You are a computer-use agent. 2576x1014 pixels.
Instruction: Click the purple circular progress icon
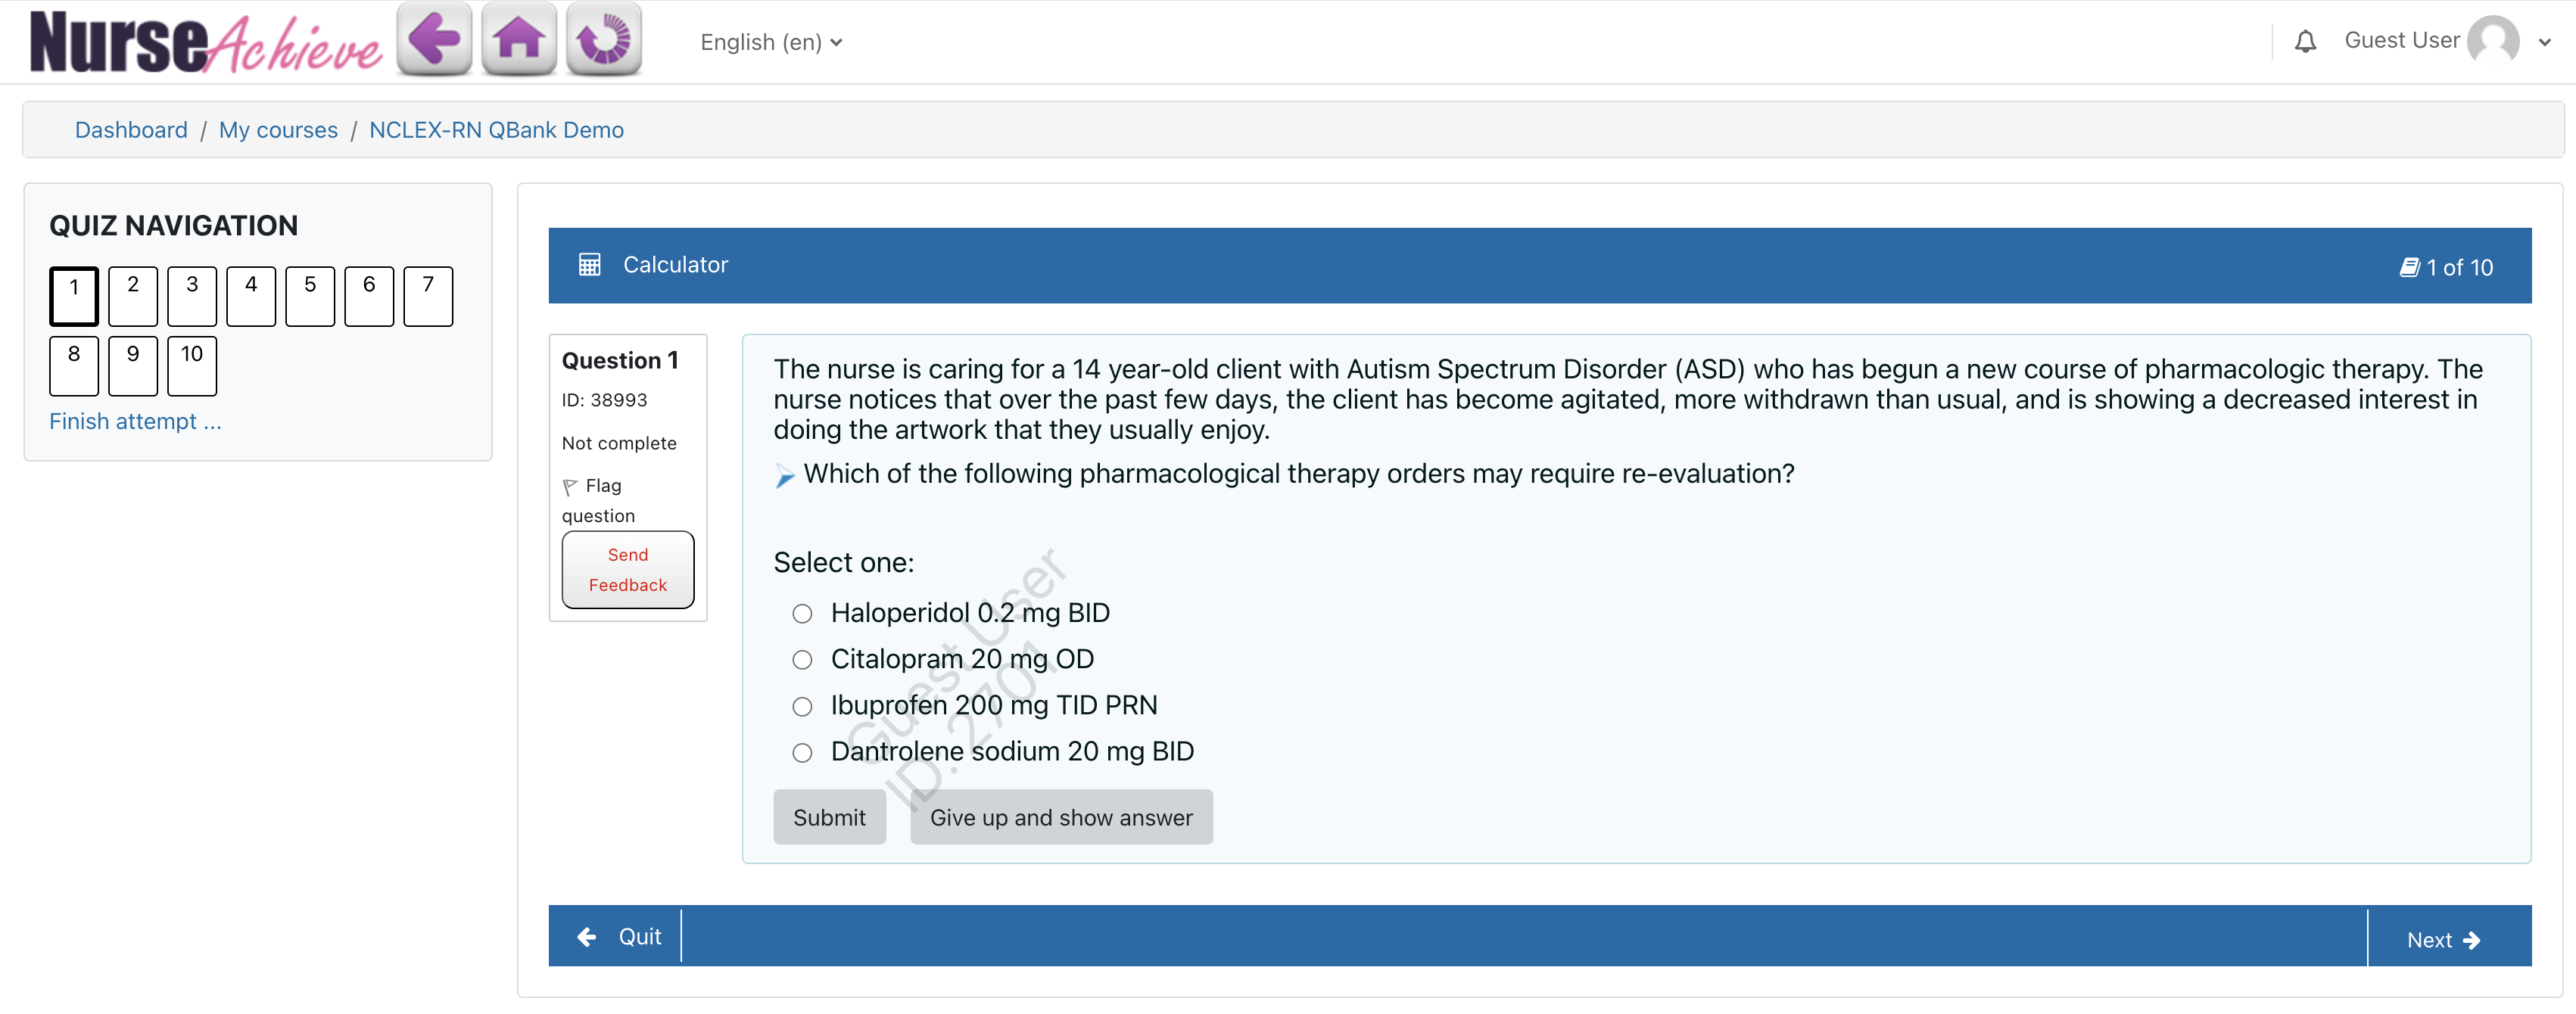[603, 40]
